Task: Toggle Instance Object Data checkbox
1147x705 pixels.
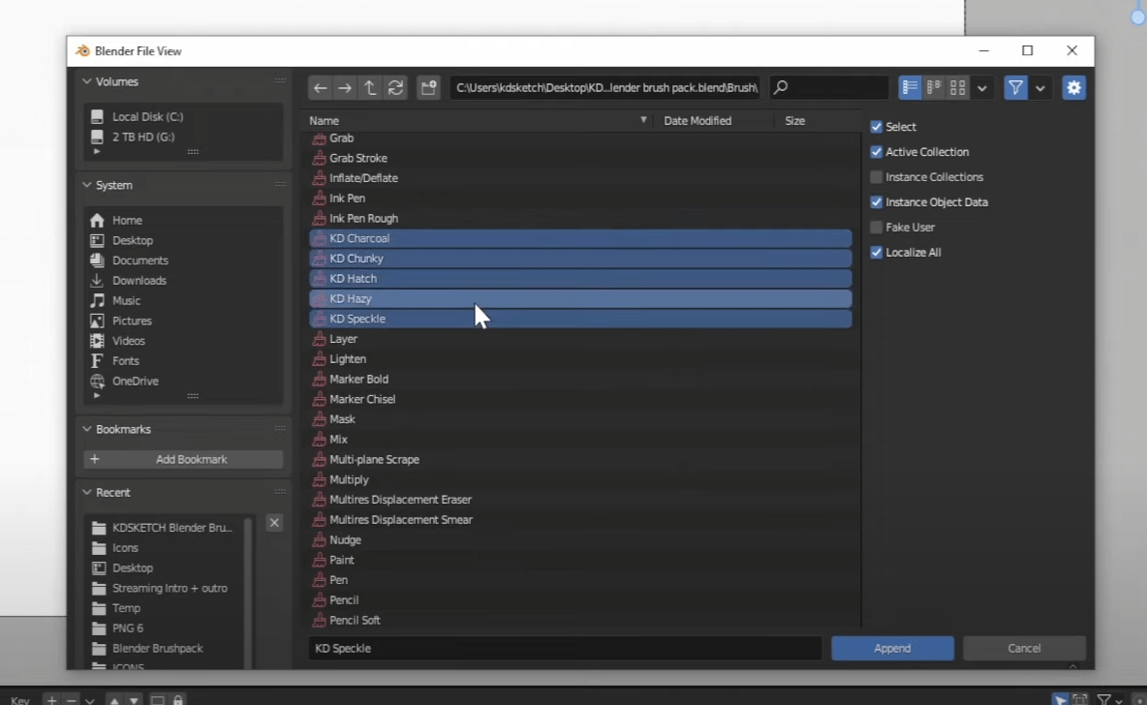Action: click(877, 201)
